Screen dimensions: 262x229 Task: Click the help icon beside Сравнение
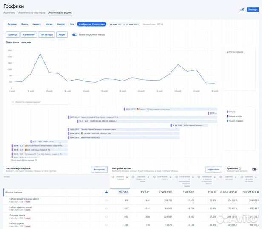point(240,168)
